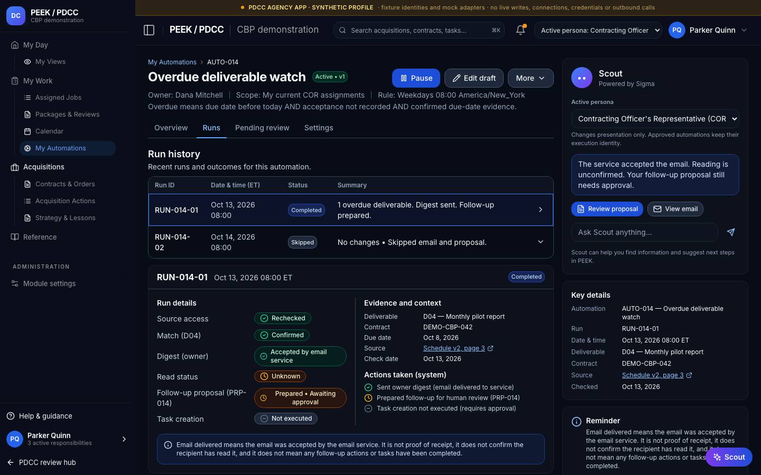Expand the RUN-014-02 row chevron

pyautogui.click(x=541, y=242)
